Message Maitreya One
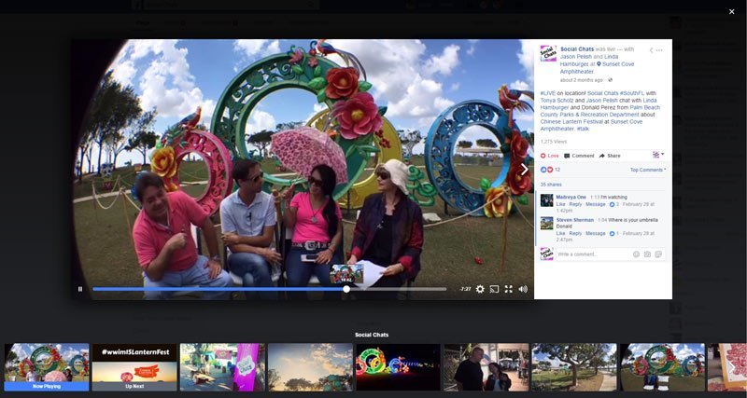Image resolution: width=747 pixels, height=398 pixels. tap(595, 204)
